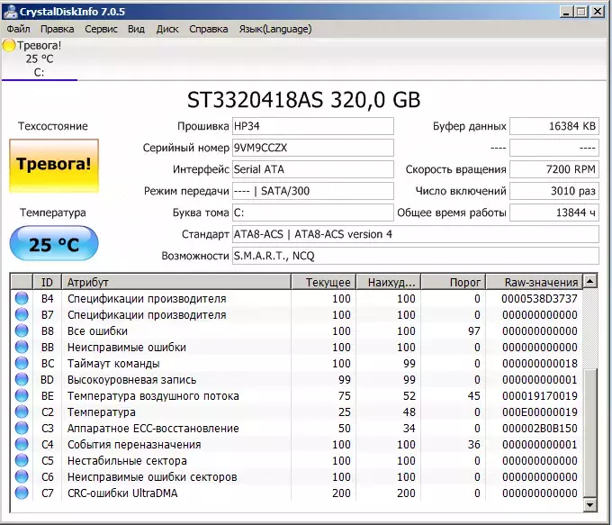This screenshot has width=612, height=525.
Task: Click the blue status icon of row BB
Action: click(22, 347)
